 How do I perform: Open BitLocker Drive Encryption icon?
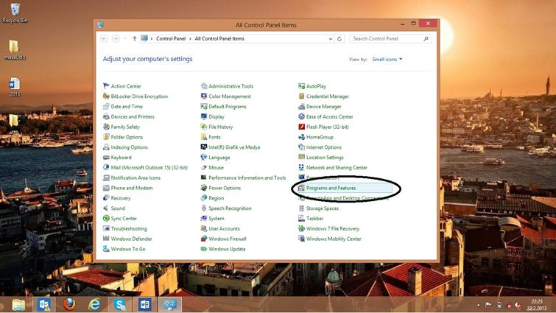(106, 96)
